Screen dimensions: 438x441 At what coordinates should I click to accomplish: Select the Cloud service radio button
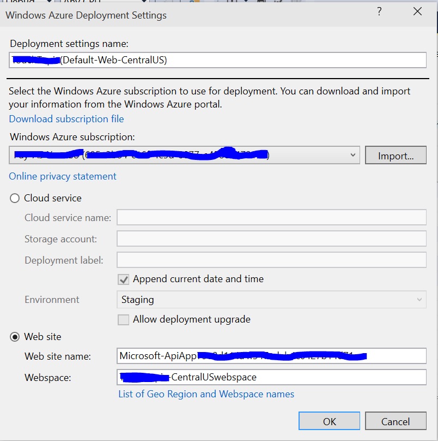(15, 198)
